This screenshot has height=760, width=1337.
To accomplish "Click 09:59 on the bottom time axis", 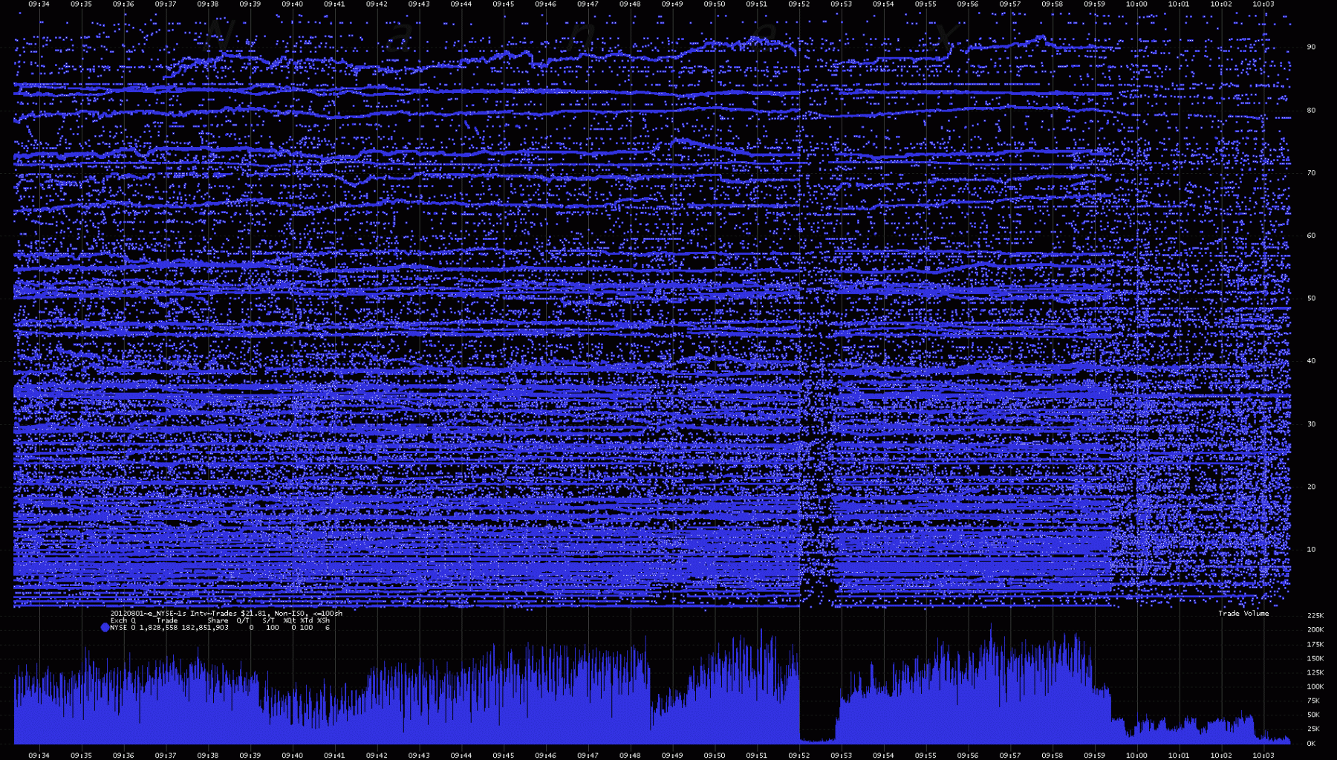I will tap(1094, 756).
